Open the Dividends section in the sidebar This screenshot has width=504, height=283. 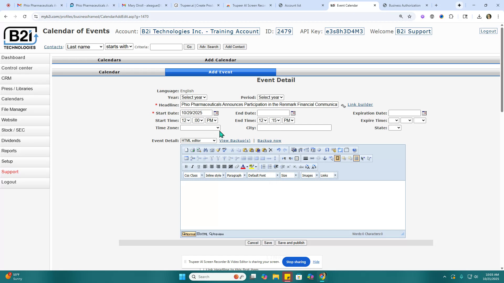pyautogui.click(x=11, y=140)
